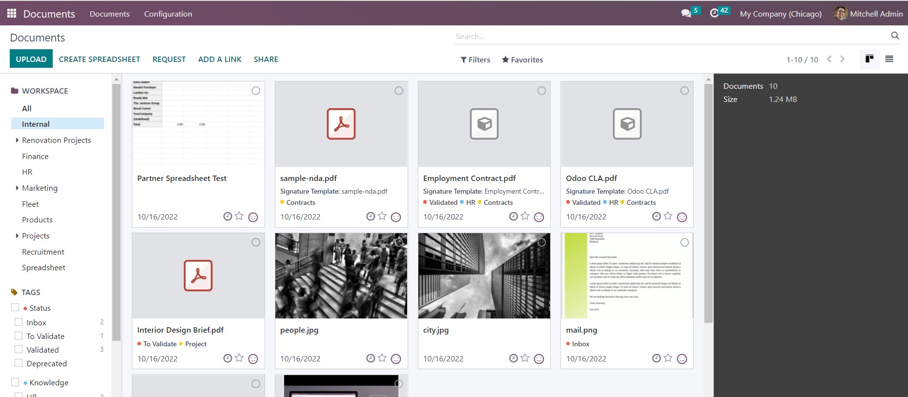Click the owner avatar icon on city.jpg
The image size is (908, 397).
tap(539, 359)
